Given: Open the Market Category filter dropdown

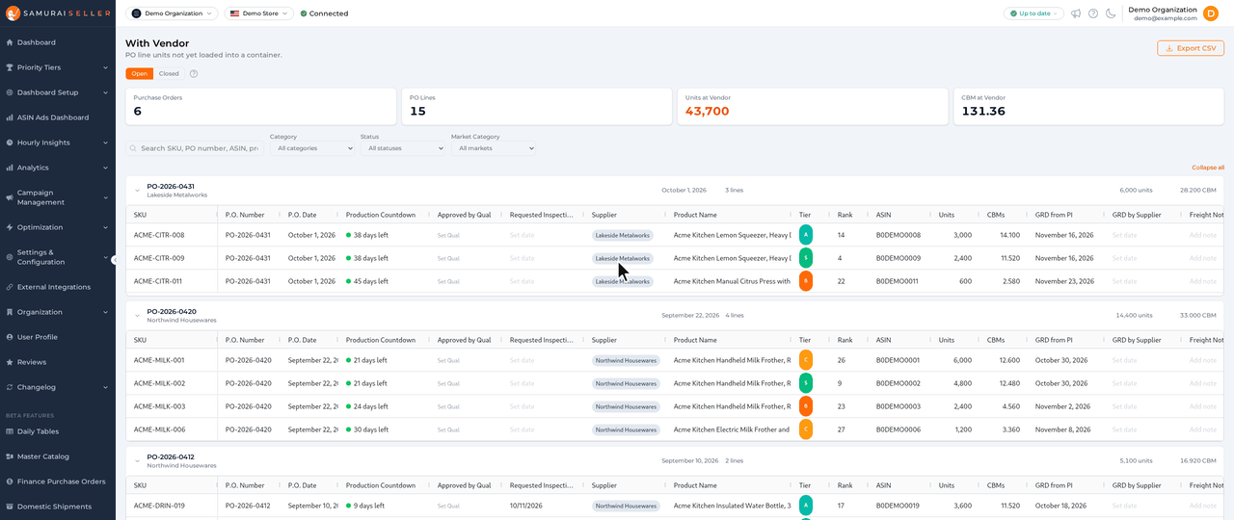Looking at the screenshot, I should point(493,148).
